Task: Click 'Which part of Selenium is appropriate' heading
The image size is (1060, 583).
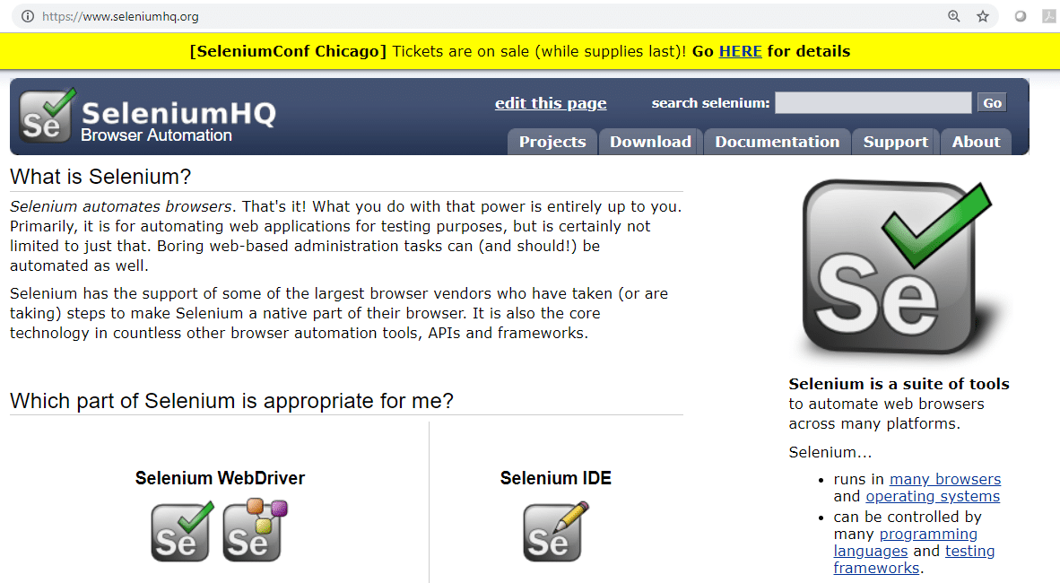Action: point(231,400)
